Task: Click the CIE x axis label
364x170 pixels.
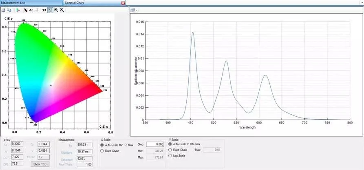Action: 104,127
